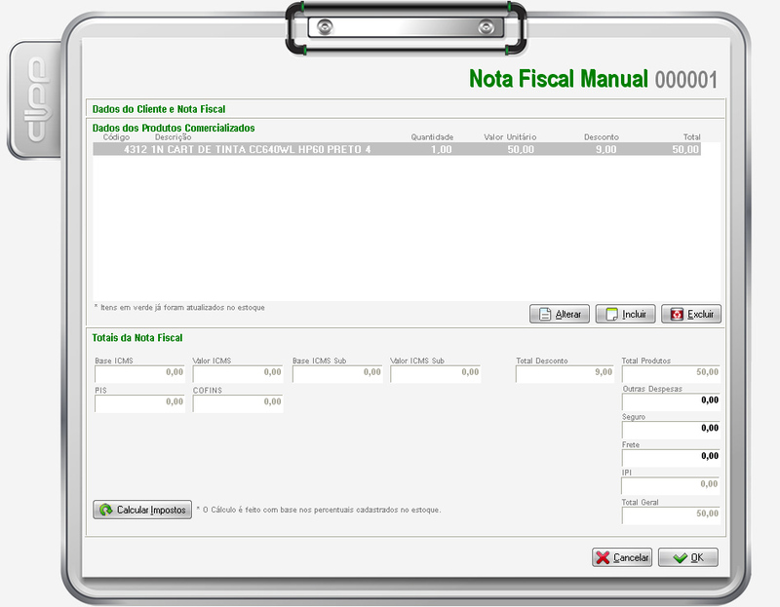Collapse the Dados dos Produtos Comercializados section
780x607 pixels.
(173, 128)
